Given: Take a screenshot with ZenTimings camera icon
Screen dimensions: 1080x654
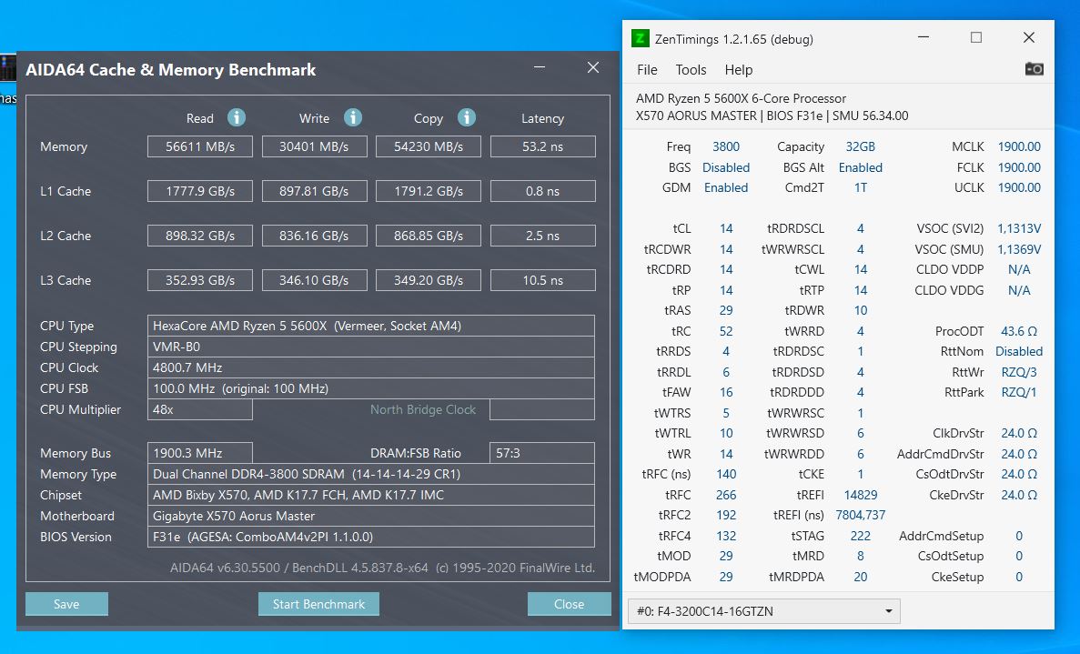Looking at the screenshot, I should [x=1034, y=69].
